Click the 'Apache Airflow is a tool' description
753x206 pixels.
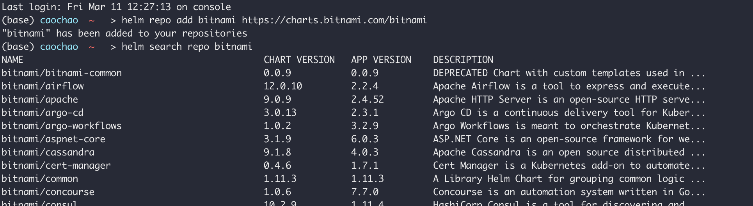coord(569,86)
